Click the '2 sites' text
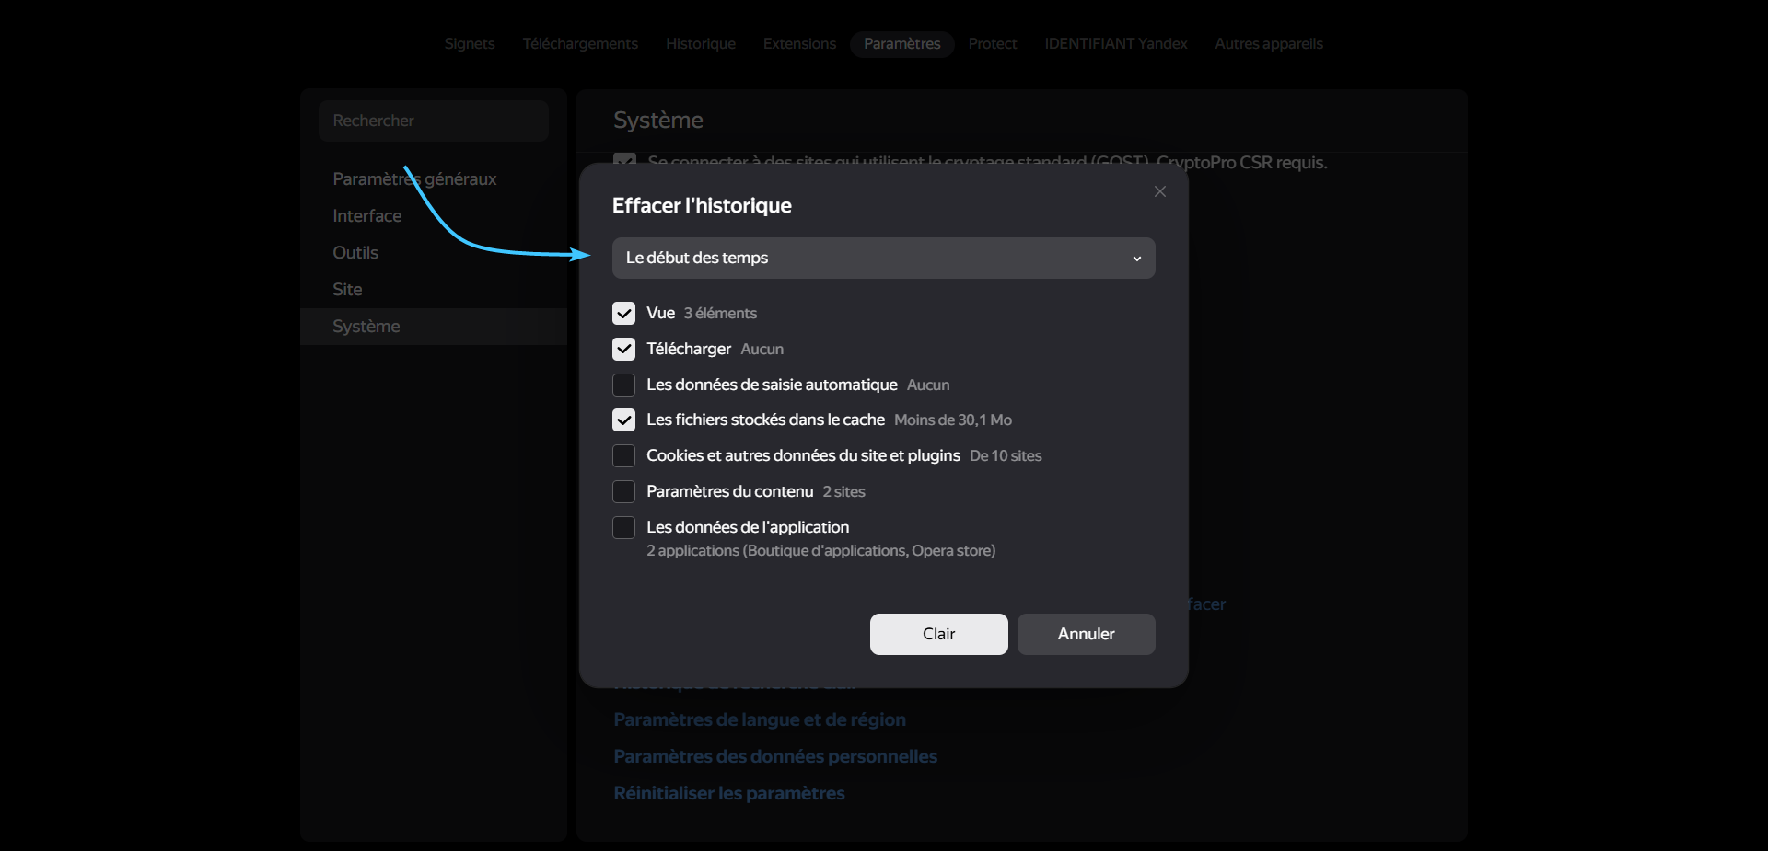This screenshot has width=1768, height=851. click(x=844, y=492)
